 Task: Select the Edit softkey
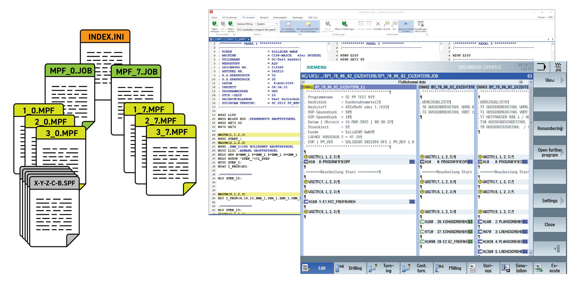317,268
